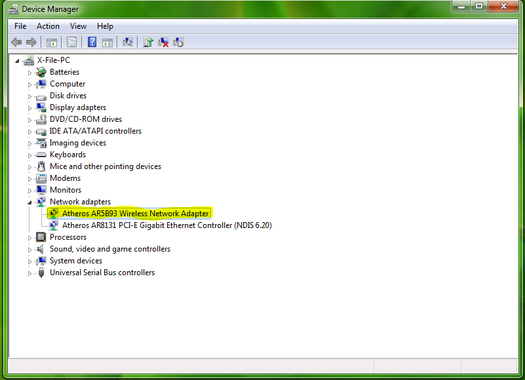
Task: Click the System devices category icon
Action: (x=41, y=261)
